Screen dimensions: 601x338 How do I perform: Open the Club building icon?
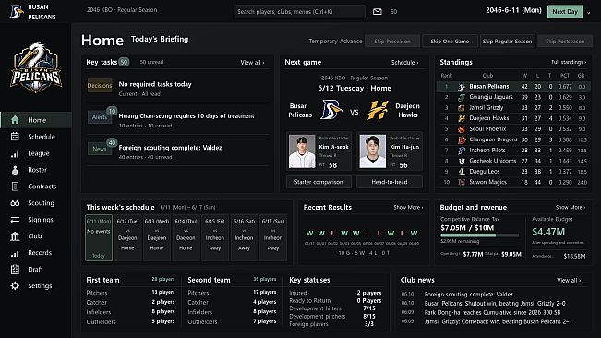pos(15,236)
